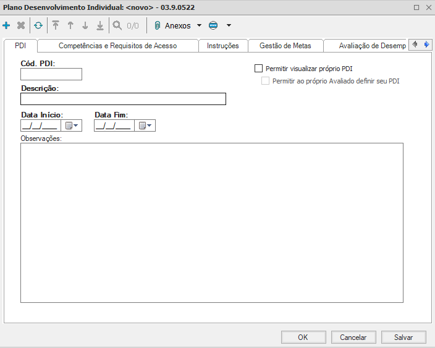Expand the Anexos dropdown arrow
Viewport: 435px width, 348px height.
(199, 26)
